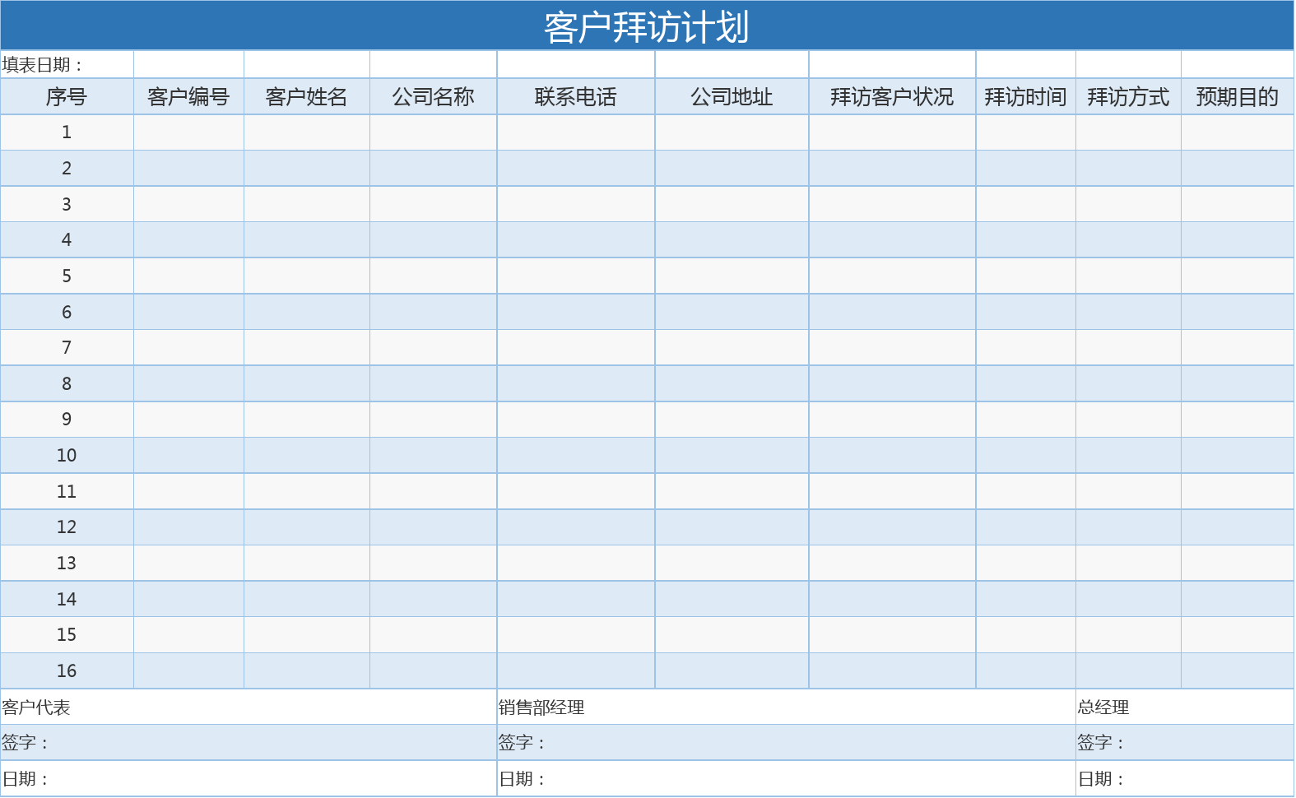Click the 客户编号 cell in row 1
Image resolution: width=1296 pixels, height=798 pixels.
pos(188,132)
